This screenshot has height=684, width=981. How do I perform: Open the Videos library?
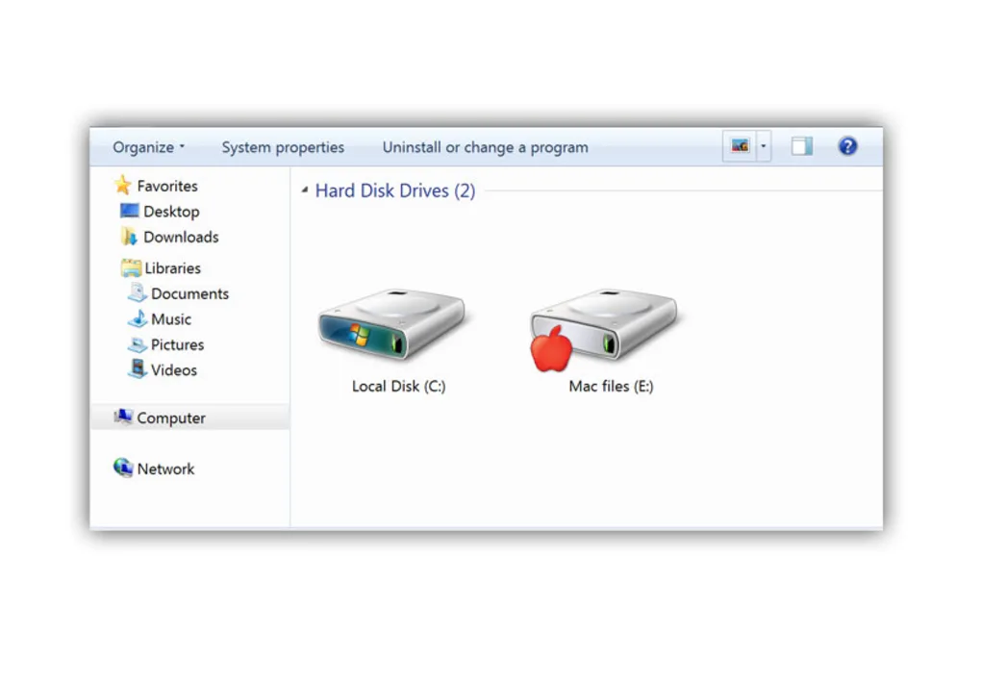pyautogui.click(x=174, y=369)
